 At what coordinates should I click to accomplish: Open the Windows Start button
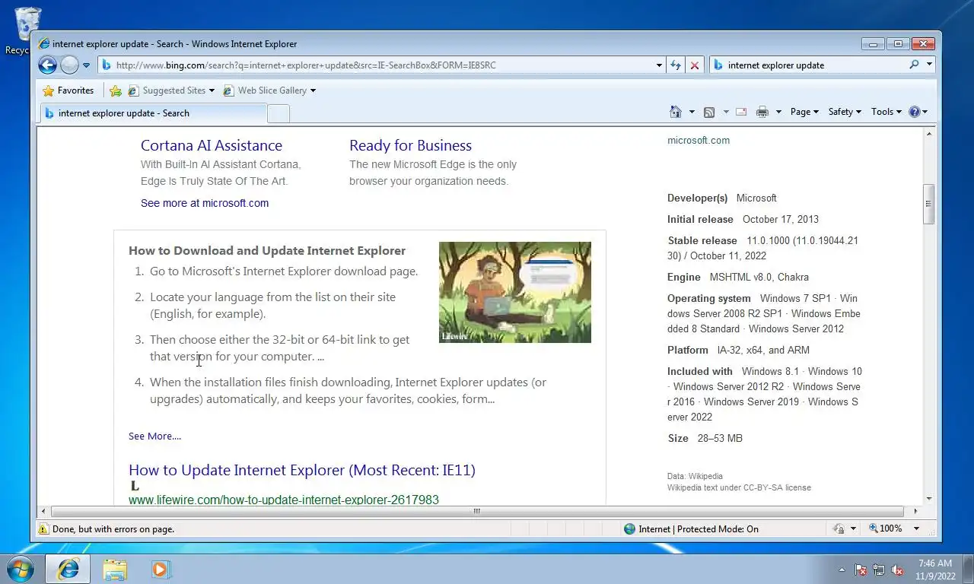click(x=20, y=569)
